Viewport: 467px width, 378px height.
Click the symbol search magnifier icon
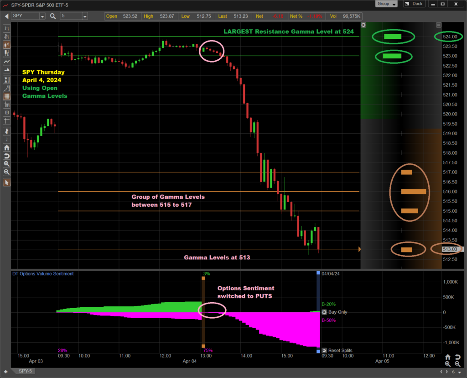(x=53, y=16)
